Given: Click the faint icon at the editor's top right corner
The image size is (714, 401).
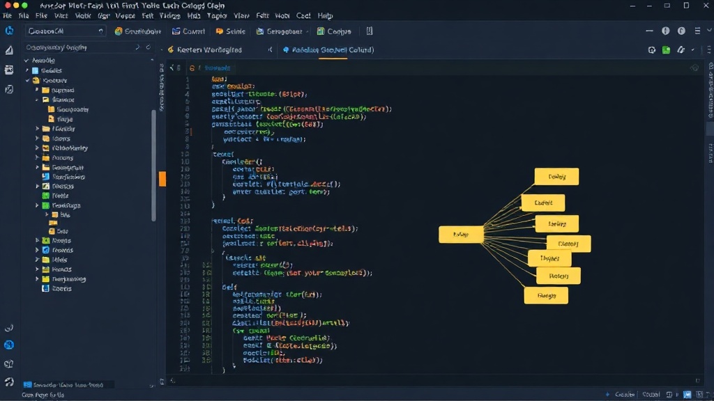Looking at the screenshot, I should (694, 68).
